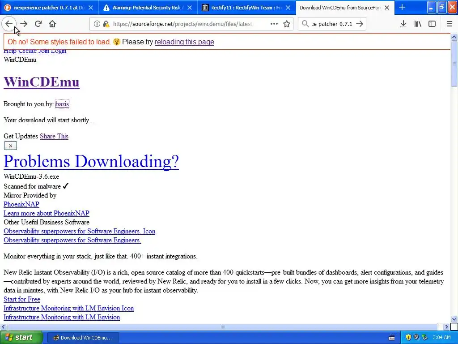Image resolution: width=458 pixels, height=344 pixels.
Task: Open the Login link
Action: tap(59, 51)
